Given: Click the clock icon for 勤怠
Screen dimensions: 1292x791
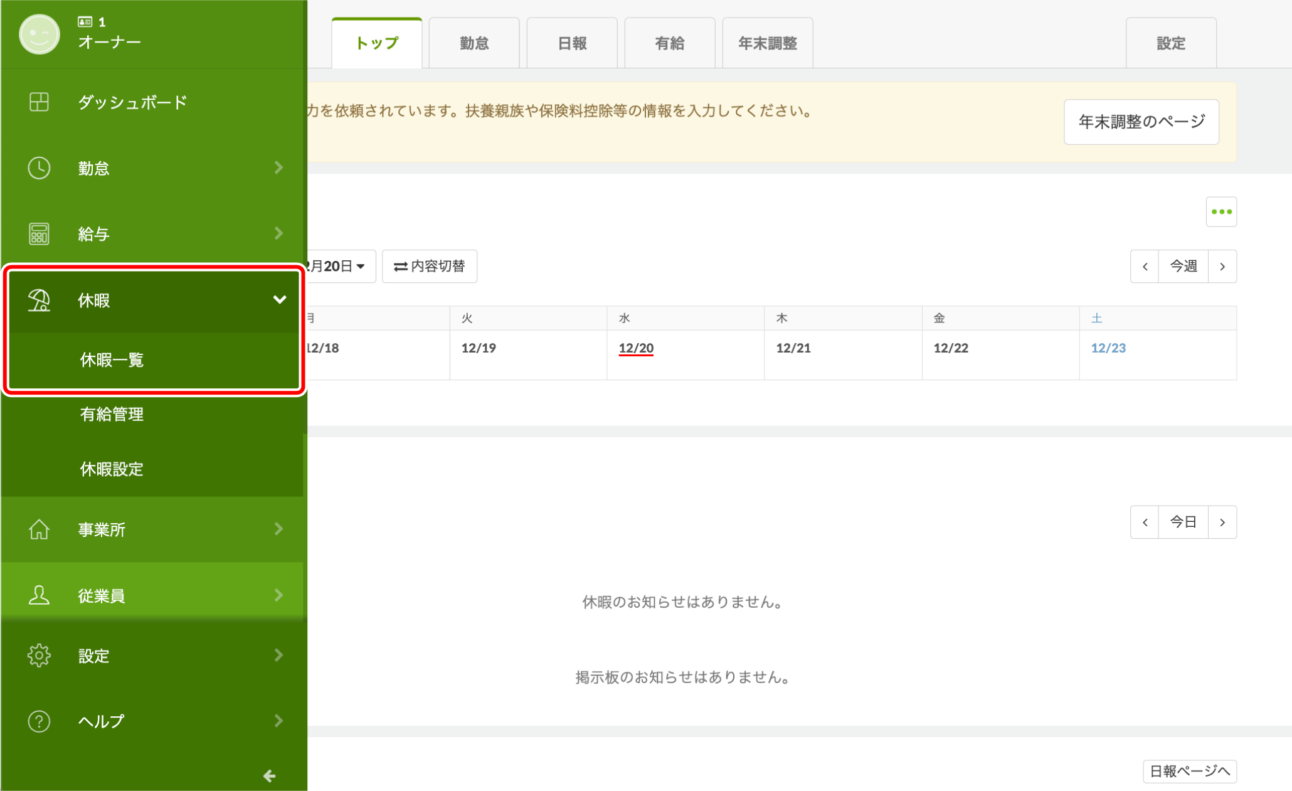Looking at the screenshot, I should (39, 168).
